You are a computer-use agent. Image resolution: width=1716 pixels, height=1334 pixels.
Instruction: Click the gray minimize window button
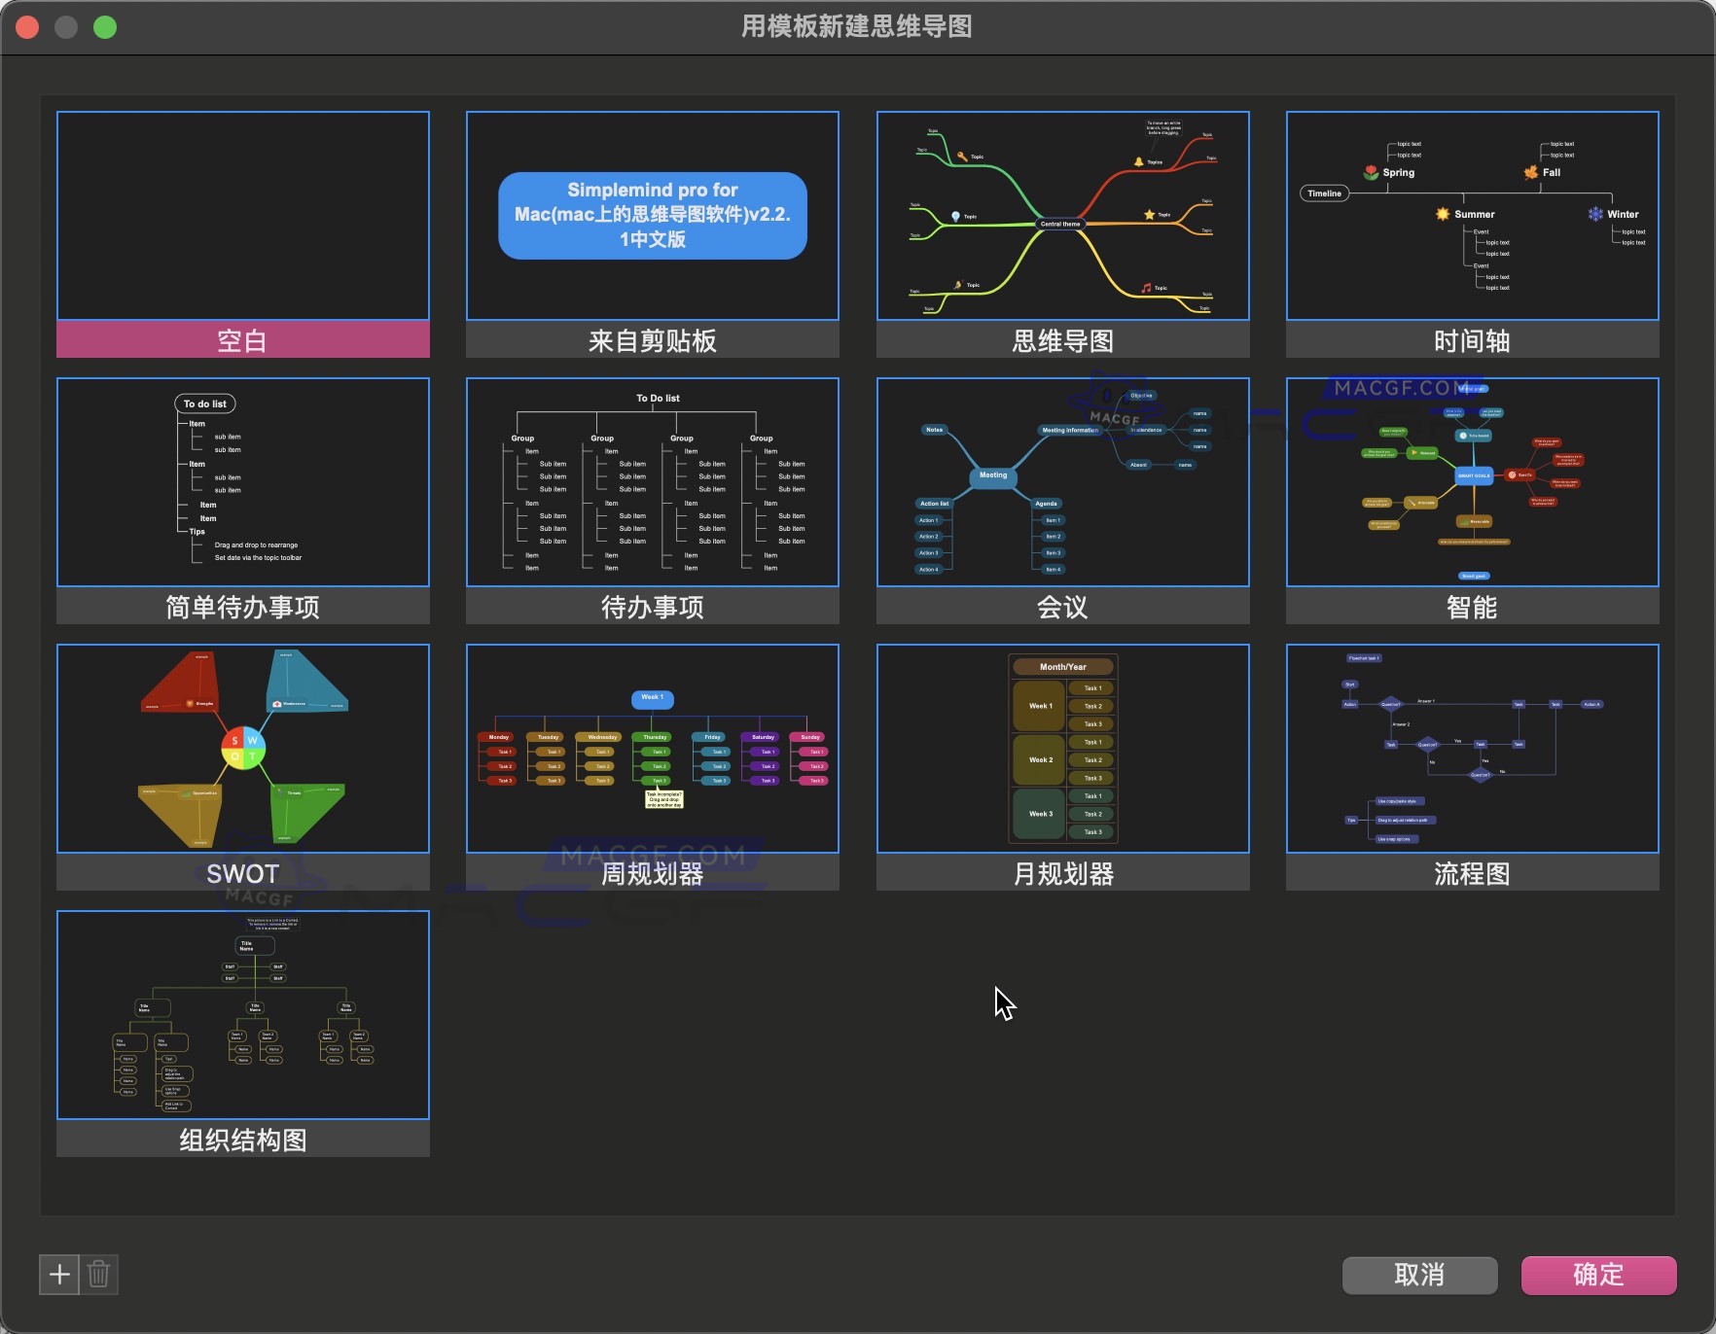(66, 26)
